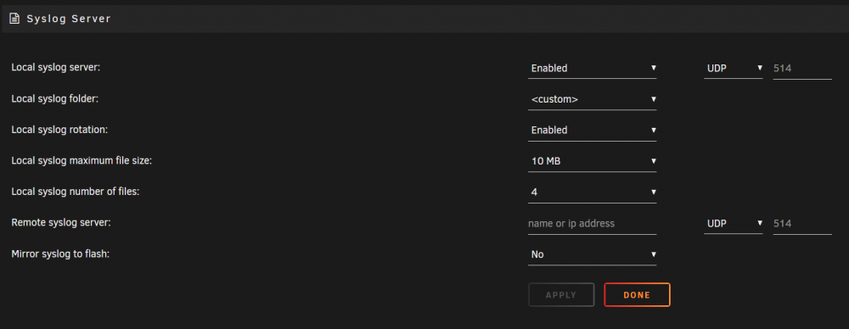The image size is (849, 329).
Task: Open the Local syslog folder <custom> dropdown
Action: [593, 99]
